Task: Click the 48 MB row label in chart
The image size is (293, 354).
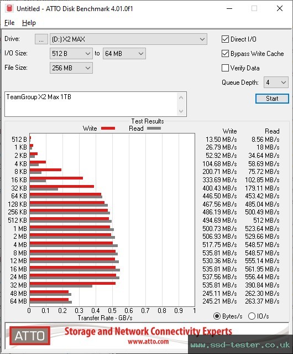Action: pyautogui.click(x=18, y=293)
